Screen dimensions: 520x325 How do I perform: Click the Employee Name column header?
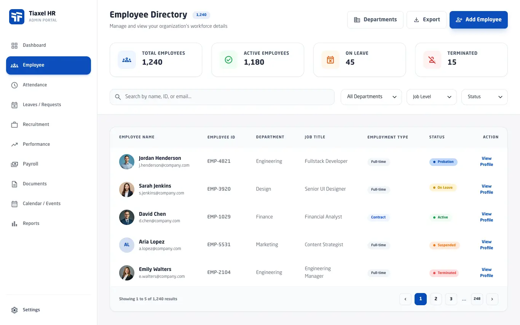tap(137, 137)
